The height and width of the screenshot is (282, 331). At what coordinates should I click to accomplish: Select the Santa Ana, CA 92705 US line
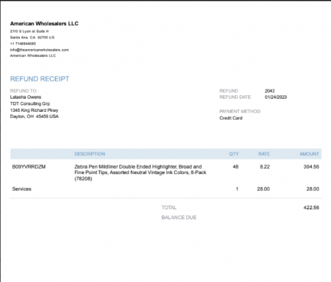tap(32, 38)
